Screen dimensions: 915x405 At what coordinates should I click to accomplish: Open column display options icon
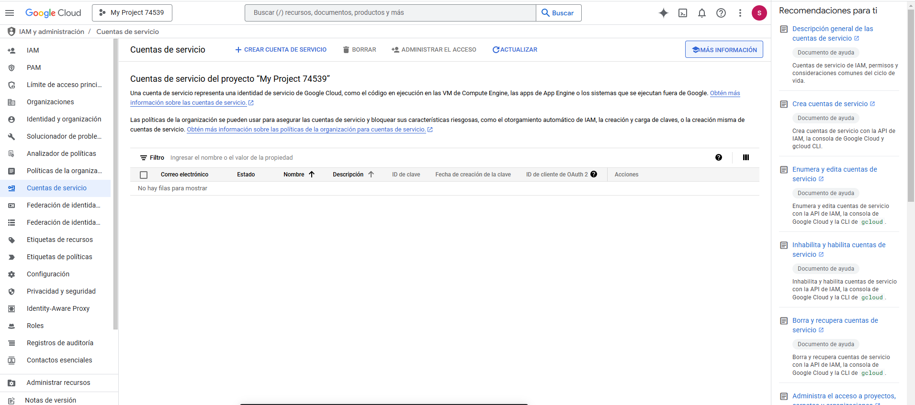746,157
